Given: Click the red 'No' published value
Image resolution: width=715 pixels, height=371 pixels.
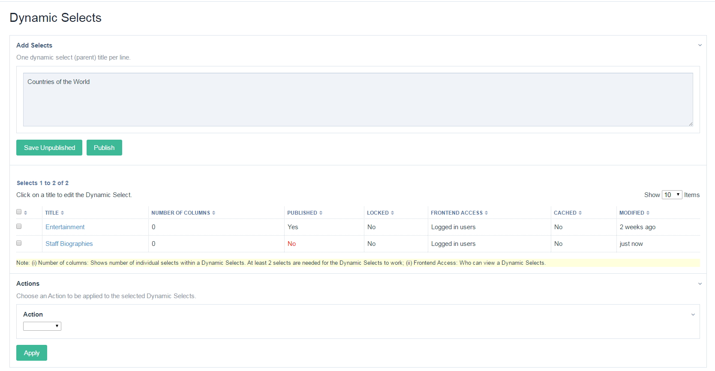Looking at the screenshot, I should [x=291, y=244].
